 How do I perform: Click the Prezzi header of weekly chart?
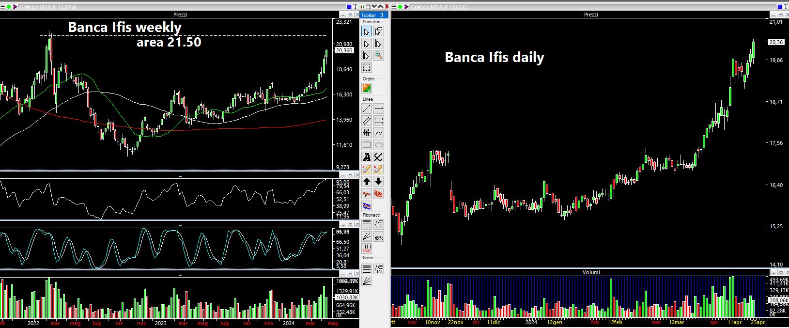[181, 15]
